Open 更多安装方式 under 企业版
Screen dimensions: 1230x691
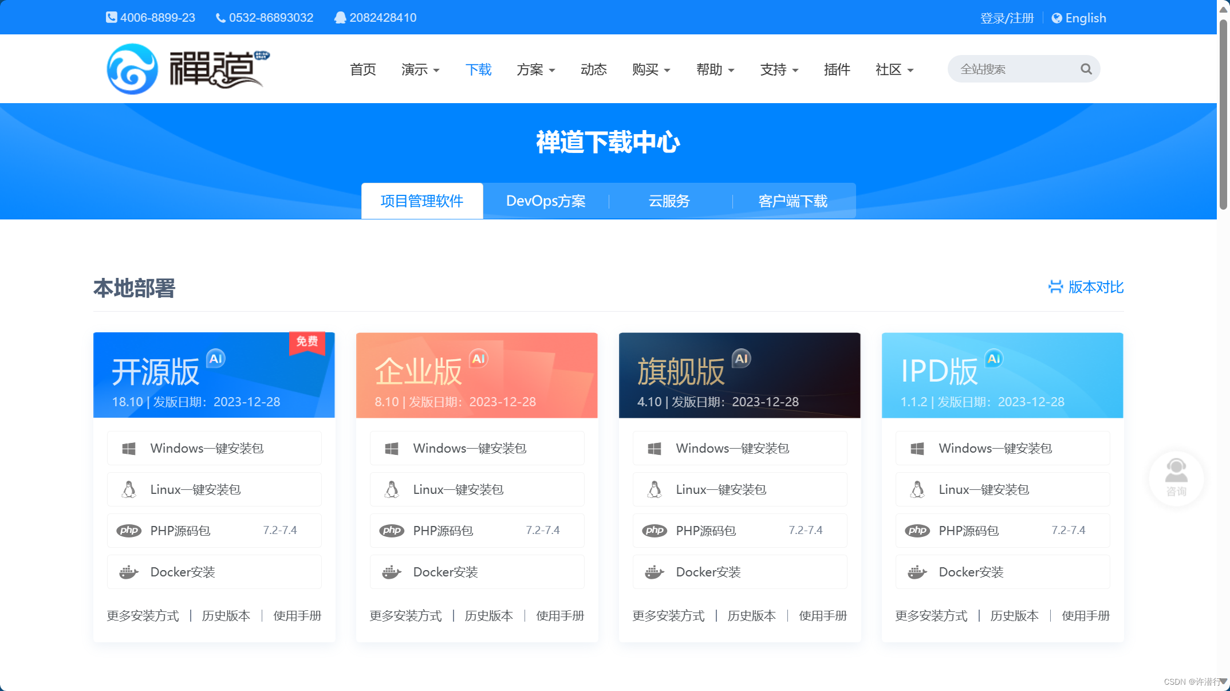click(405, 616)
